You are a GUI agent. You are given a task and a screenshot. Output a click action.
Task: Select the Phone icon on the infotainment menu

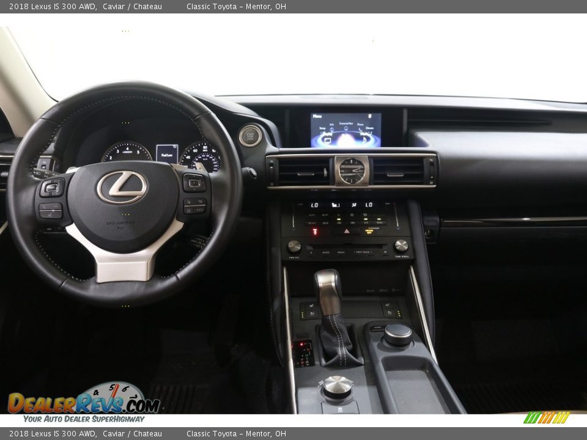(x=360, y=130)
